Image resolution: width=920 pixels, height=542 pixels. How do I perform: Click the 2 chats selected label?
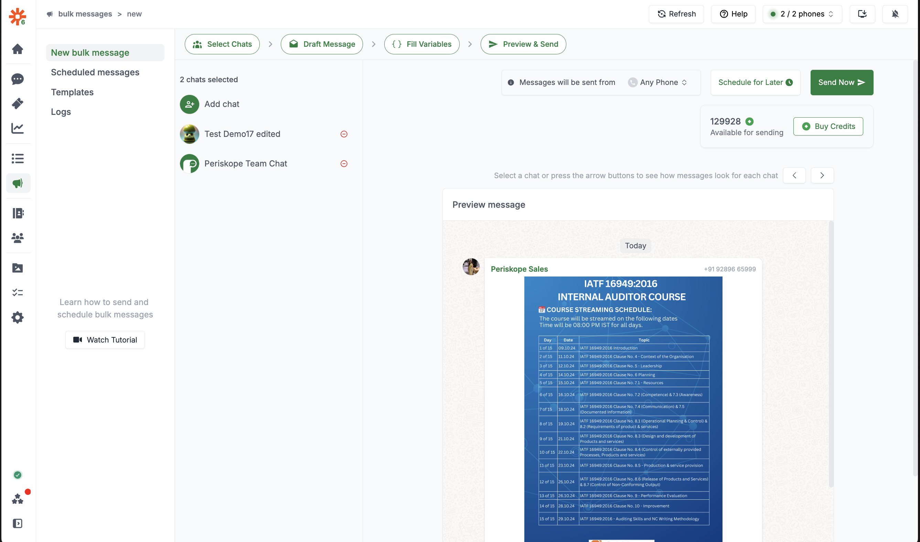208,80
